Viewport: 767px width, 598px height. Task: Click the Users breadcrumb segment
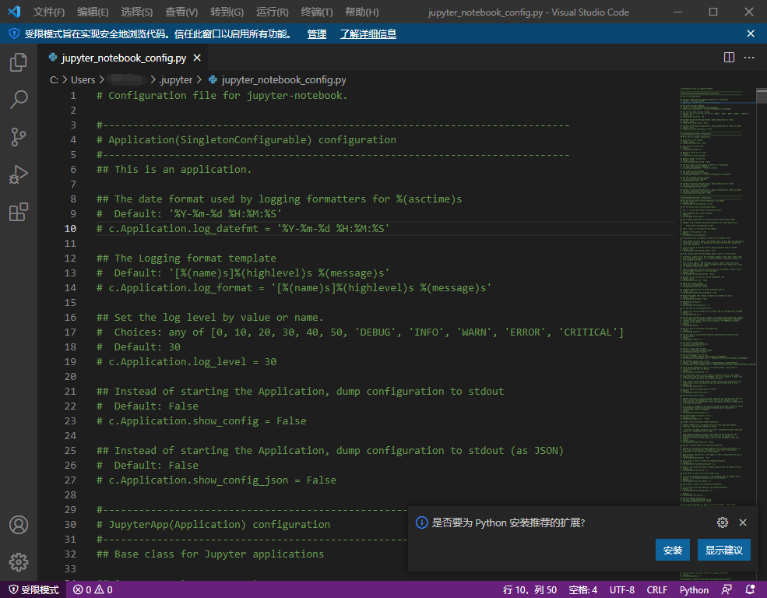click(83, 79)
